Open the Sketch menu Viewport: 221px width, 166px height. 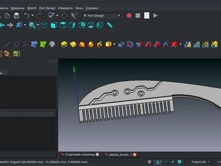point(32,8)
